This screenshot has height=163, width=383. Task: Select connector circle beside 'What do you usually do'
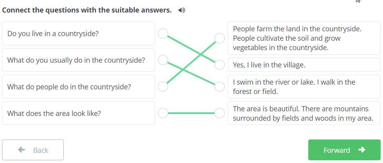(163, 60)
